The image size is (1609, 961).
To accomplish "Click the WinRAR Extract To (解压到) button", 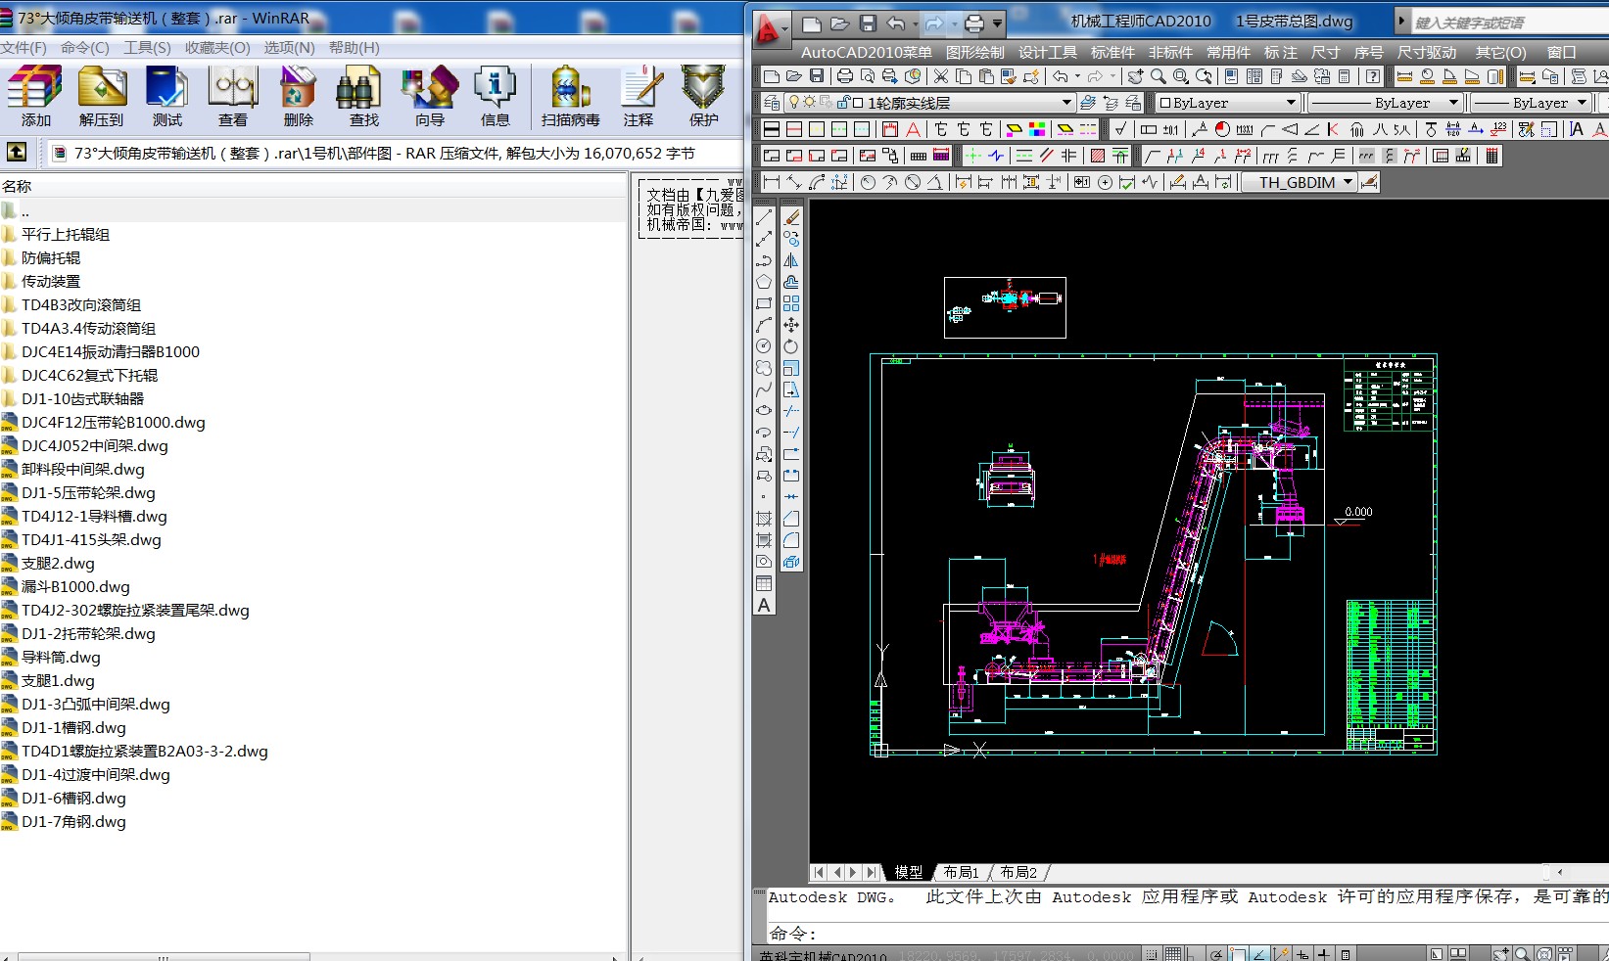I will tap(102, 97).
